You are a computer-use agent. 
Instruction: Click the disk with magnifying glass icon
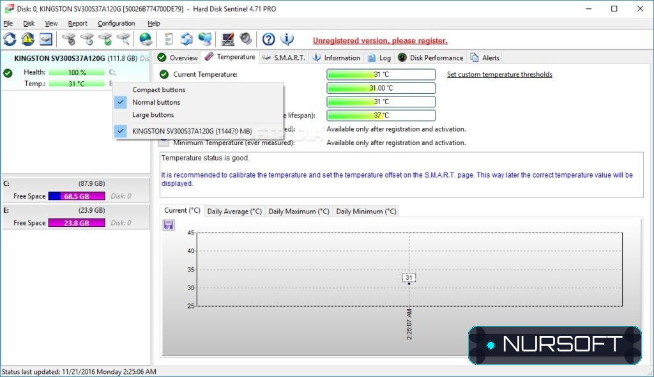[123, 40]
